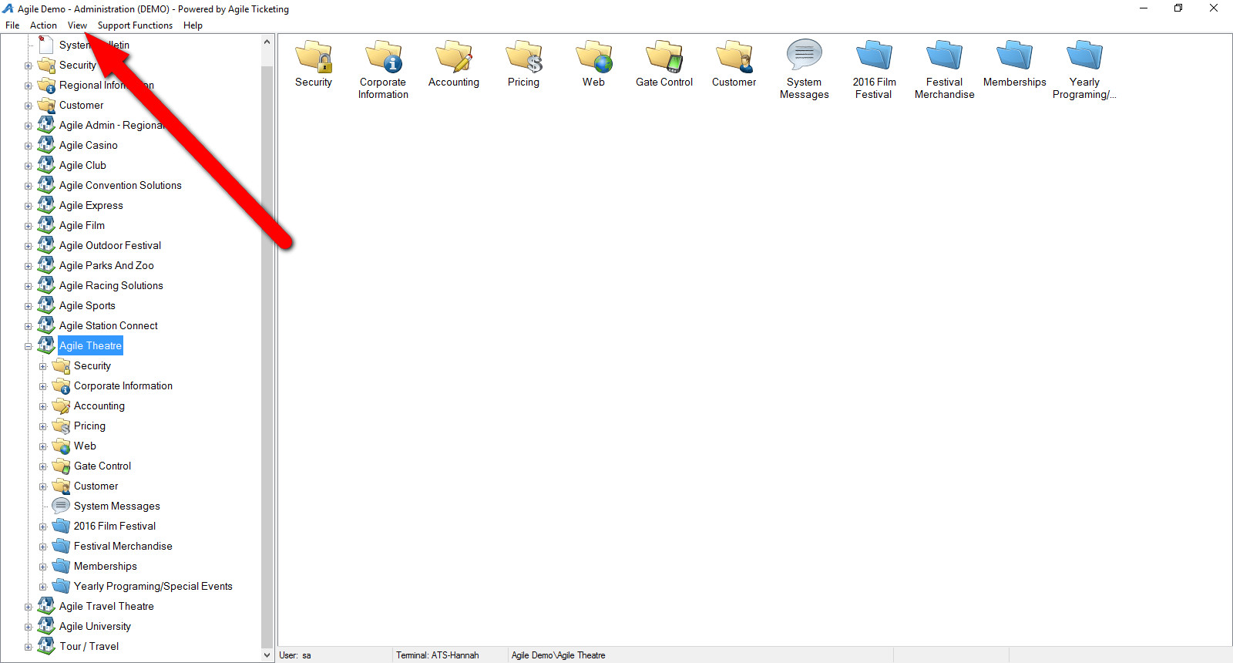
Task: Expand the Agile Convention Solutions node
Action: click(29, 186)
